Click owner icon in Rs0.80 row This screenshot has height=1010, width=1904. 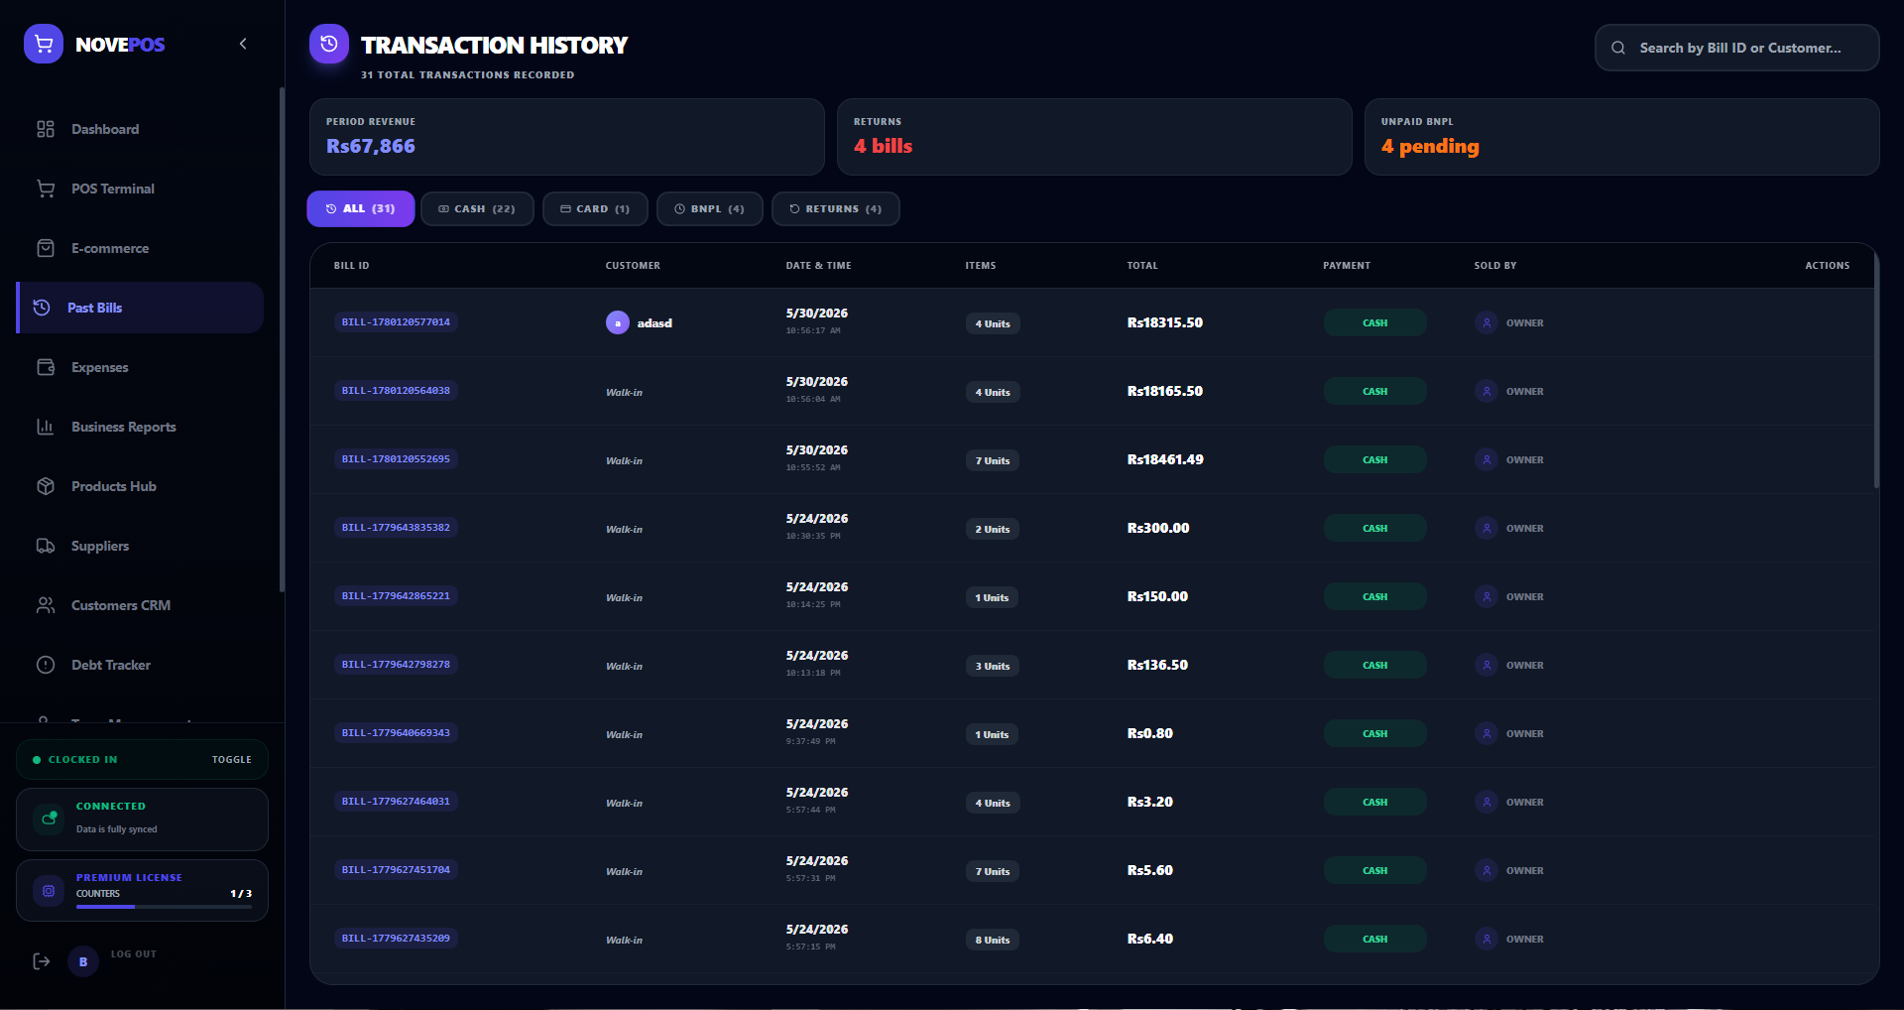1487,733
